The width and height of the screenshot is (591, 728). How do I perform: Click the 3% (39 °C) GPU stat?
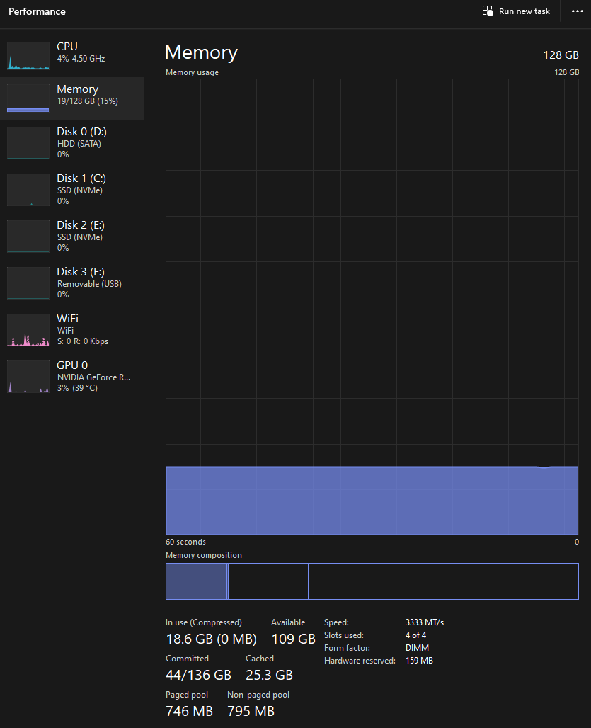77,388
